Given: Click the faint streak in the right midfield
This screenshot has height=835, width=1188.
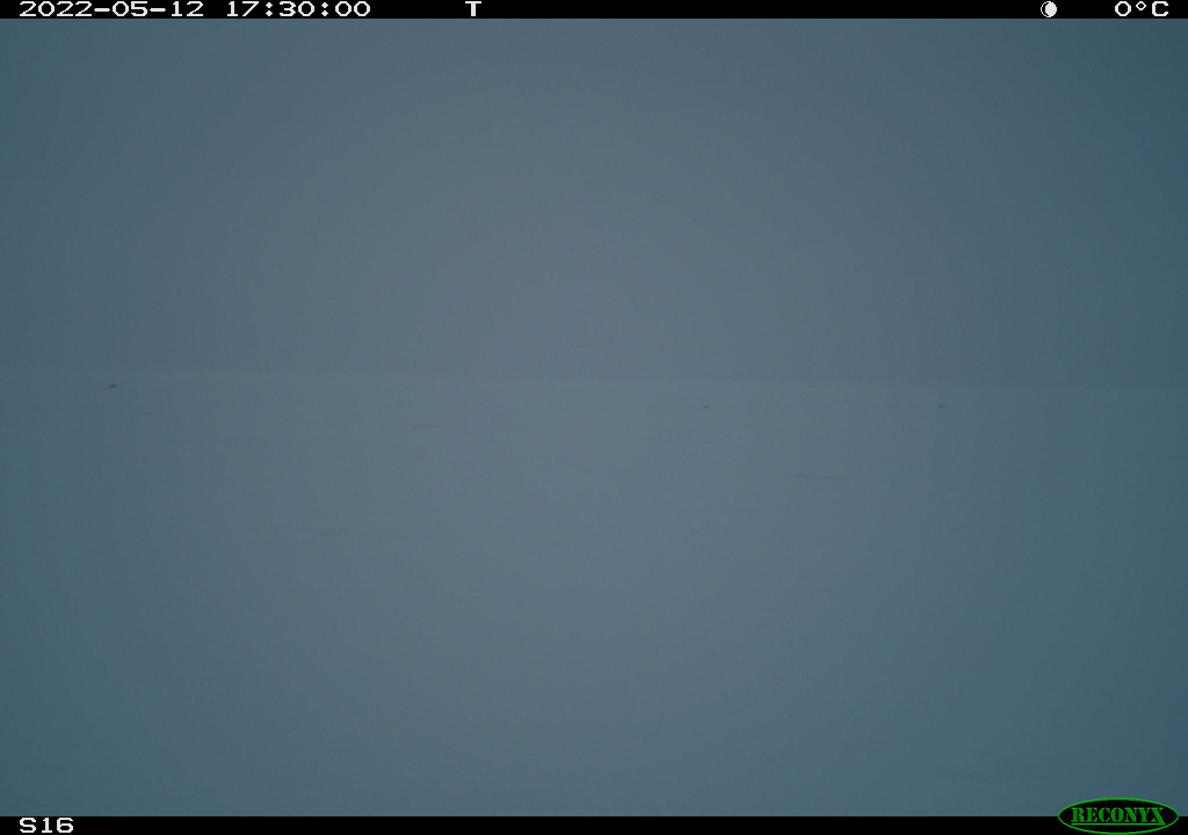Looking at the screenshot, I should click(x=812, y=477).
